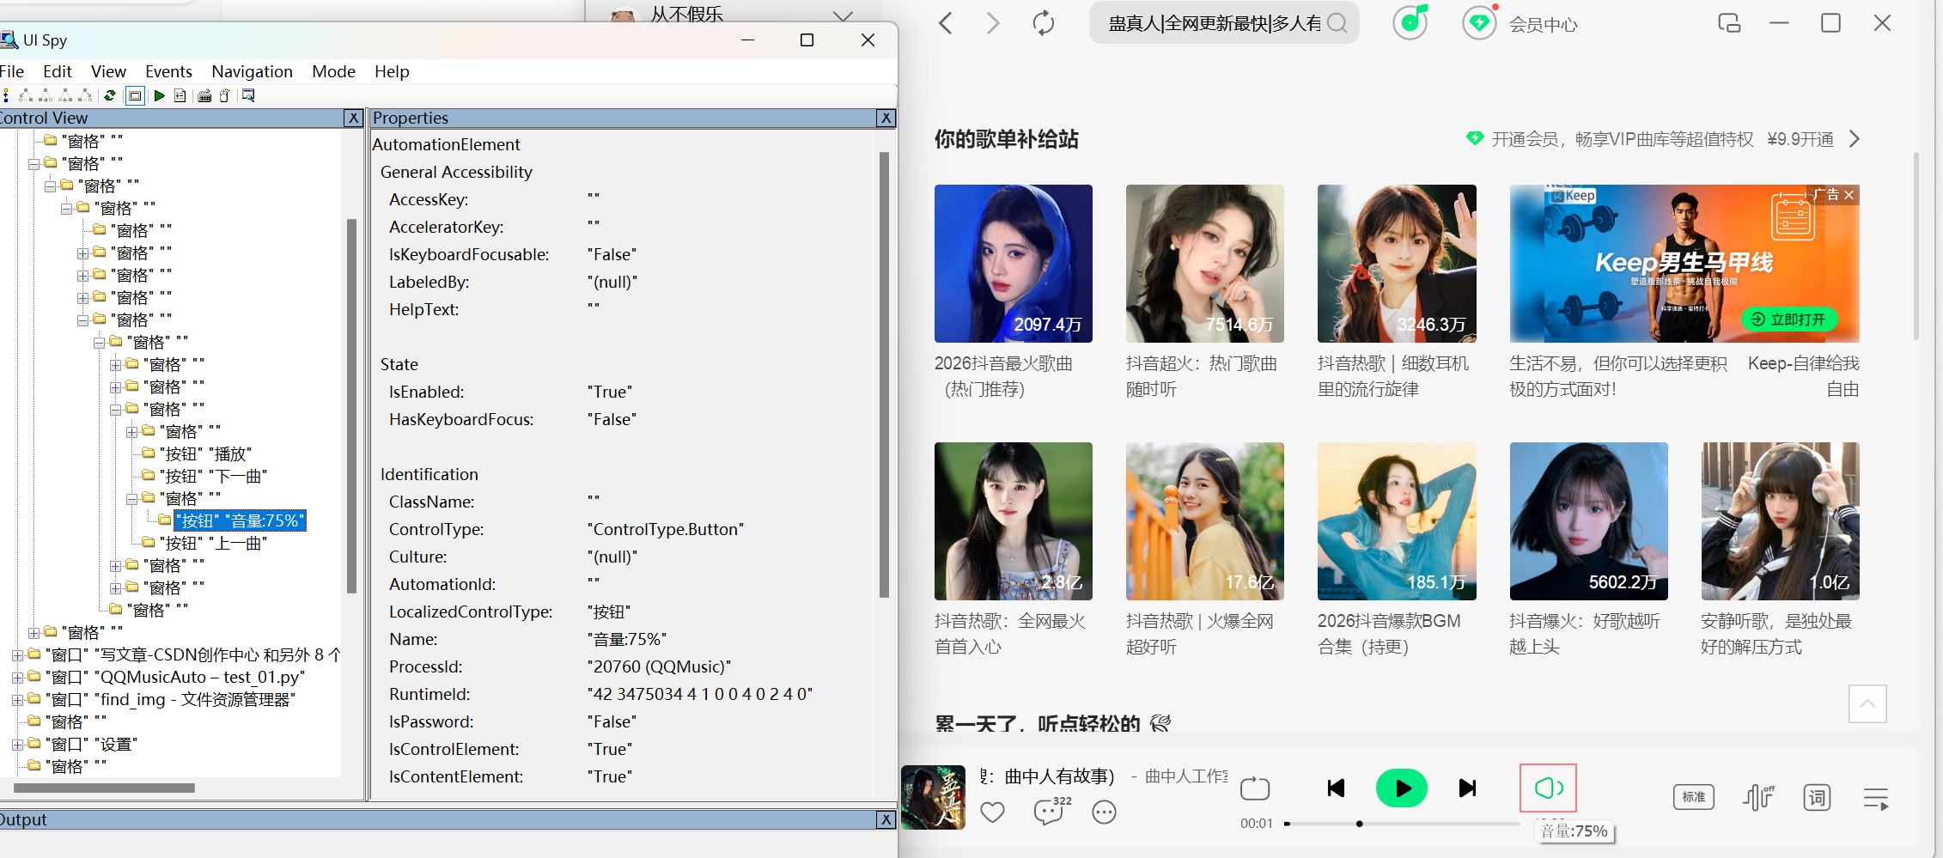The image size is (1943, 858).
Task: Close the Keep advertisement banner
Action: point(1849,195)
